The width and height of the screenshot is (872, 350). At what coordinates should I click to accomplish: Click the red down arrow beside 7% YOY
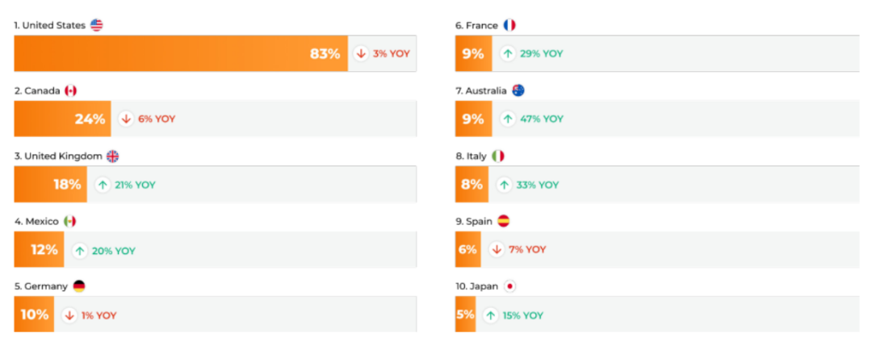coord(497,250)
